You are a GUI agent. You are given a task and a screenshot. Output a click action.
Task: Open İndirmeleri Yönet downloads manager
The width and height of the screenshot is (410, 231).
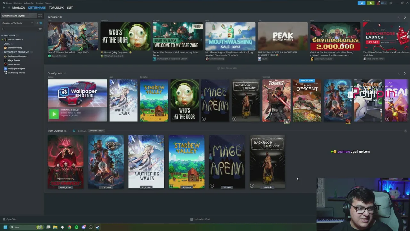pyautogui.click(x=201, y=219)
